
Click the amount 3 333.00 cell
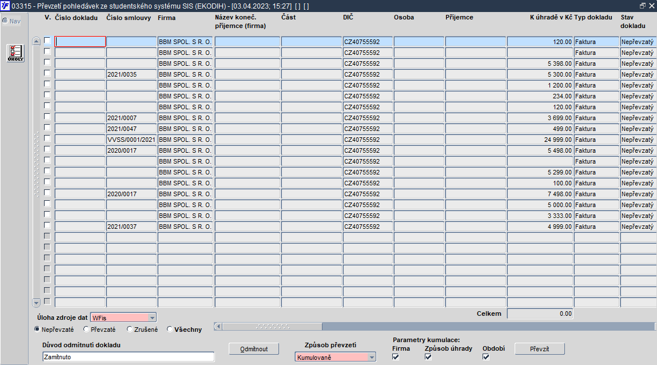[x=540, y=216]
